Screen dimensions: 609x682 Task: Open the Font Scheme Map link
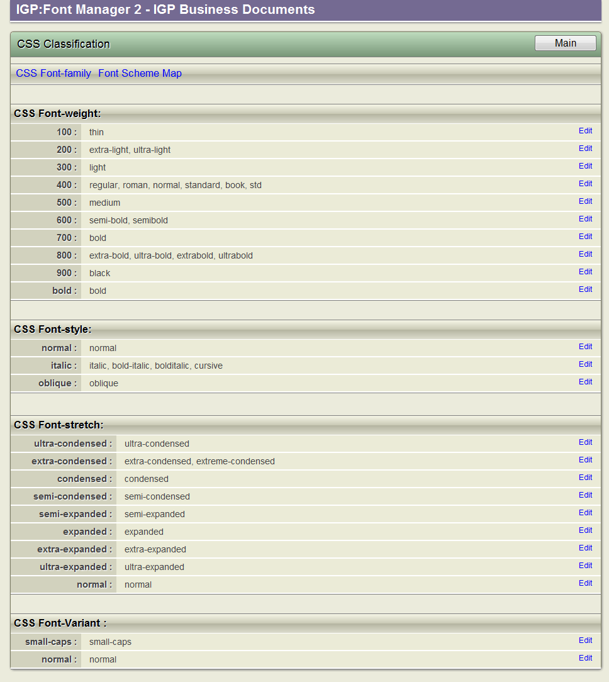140,73
